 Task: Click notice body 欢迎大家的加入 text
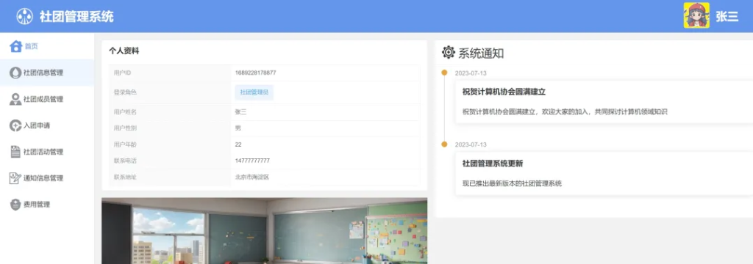[x=565, y=112]
